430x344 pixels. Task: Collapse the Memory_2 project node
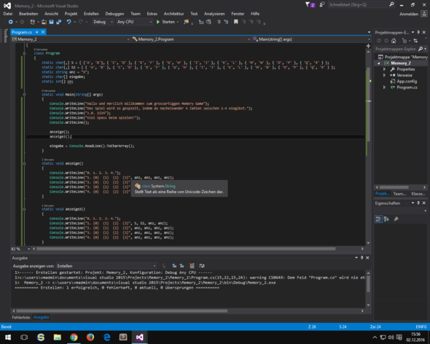click(x=379, y=63)
